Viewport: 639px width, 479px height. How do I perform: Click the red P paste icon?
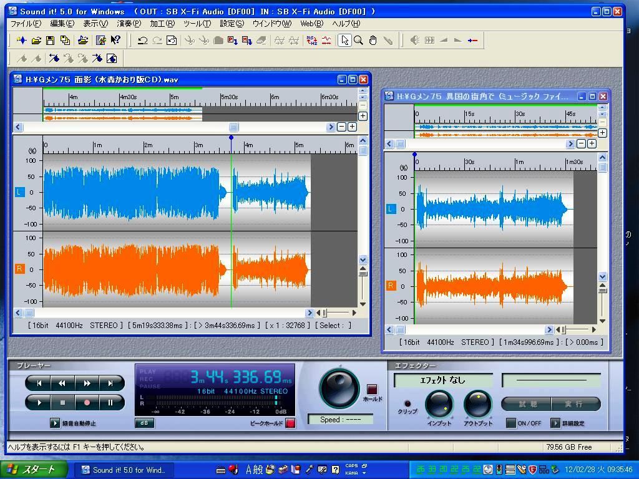coord(232,41)
